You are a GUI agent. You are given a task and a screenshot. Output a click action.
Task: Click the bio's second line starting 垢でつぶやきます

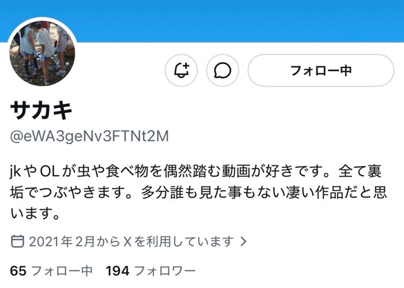click(198, 192)
